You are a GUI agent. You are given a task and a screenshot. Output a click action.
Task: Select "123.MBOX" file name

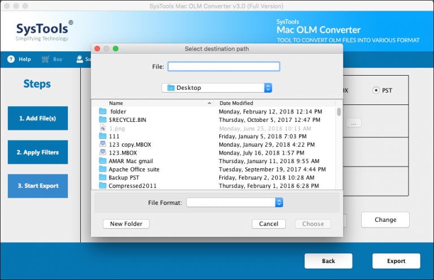(123, 153)
